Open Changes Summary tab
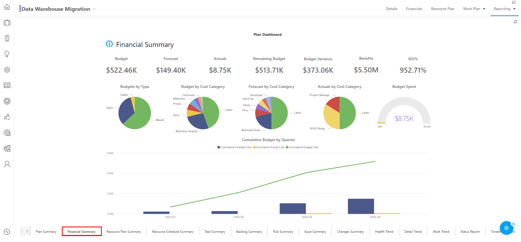 click(350, 231)
